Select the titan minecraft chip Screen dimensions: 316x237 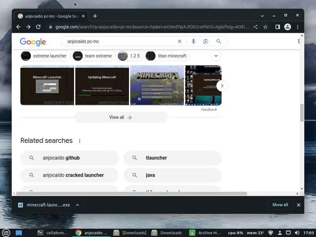pyautogui.click(x=167, y=56)
